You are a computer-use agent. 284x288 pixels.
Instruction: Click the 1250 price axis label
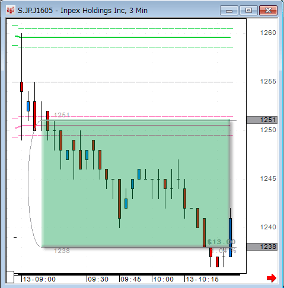(x=268, y=130)
